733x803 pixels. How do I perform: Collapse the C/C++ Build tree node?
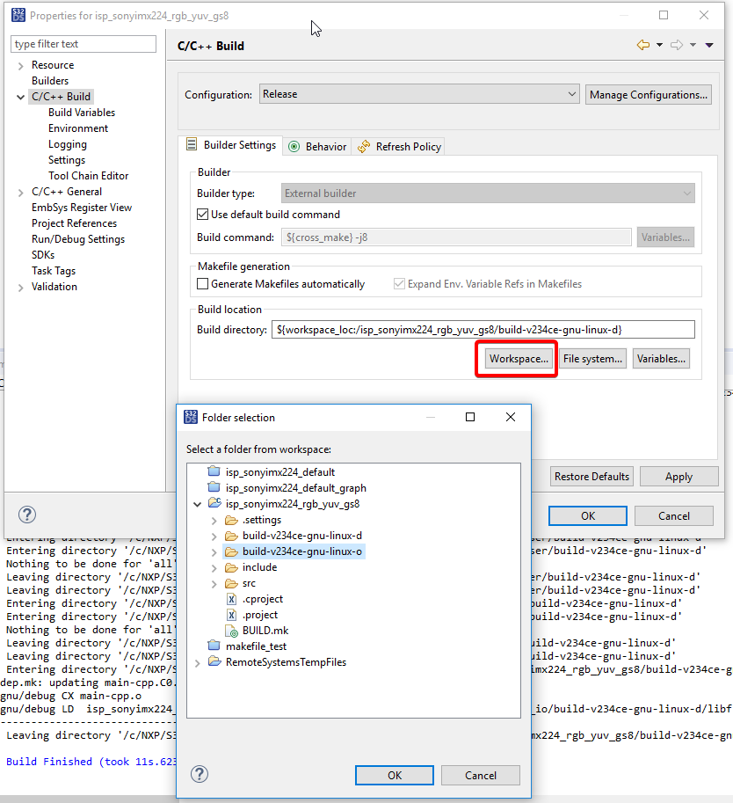click(x=20, y=97)
